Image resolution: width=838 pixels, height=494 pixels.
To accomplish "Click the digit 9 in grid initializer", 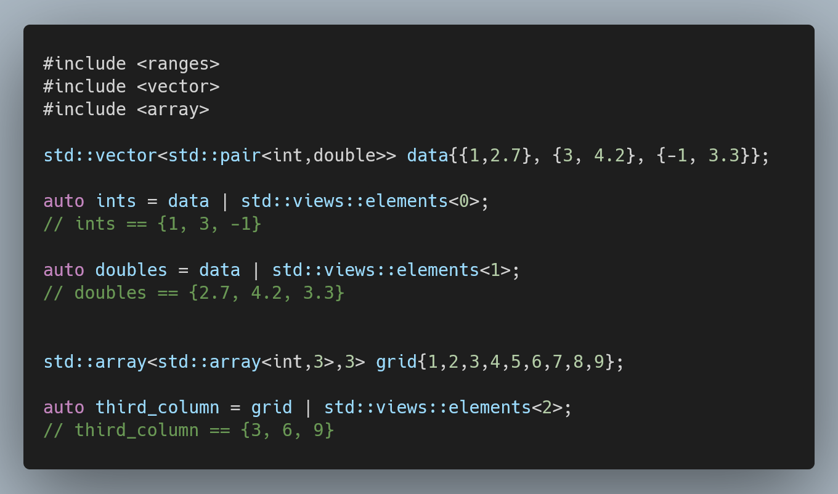I will [599, 362].
